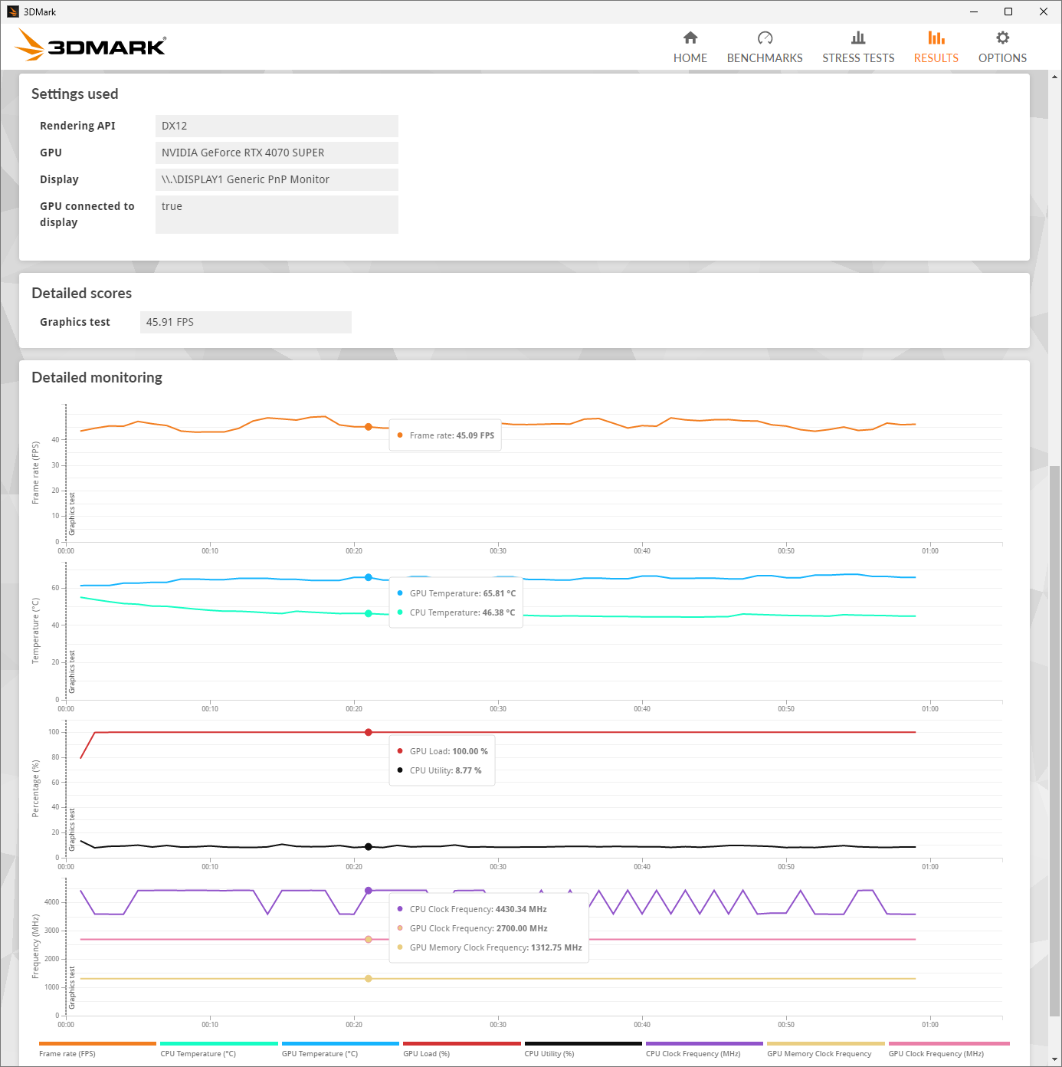Toggle GPU Load (%) legend series
Image resolution: width=1062 pixels, height=1067 pixels.
click(x=461, y=1049)
